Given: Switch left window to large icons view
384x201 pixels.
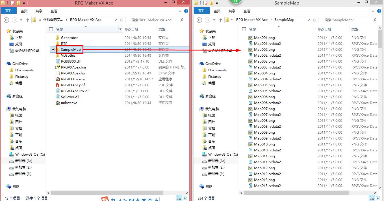Looking at the screenshot, I should click(185, 198).
